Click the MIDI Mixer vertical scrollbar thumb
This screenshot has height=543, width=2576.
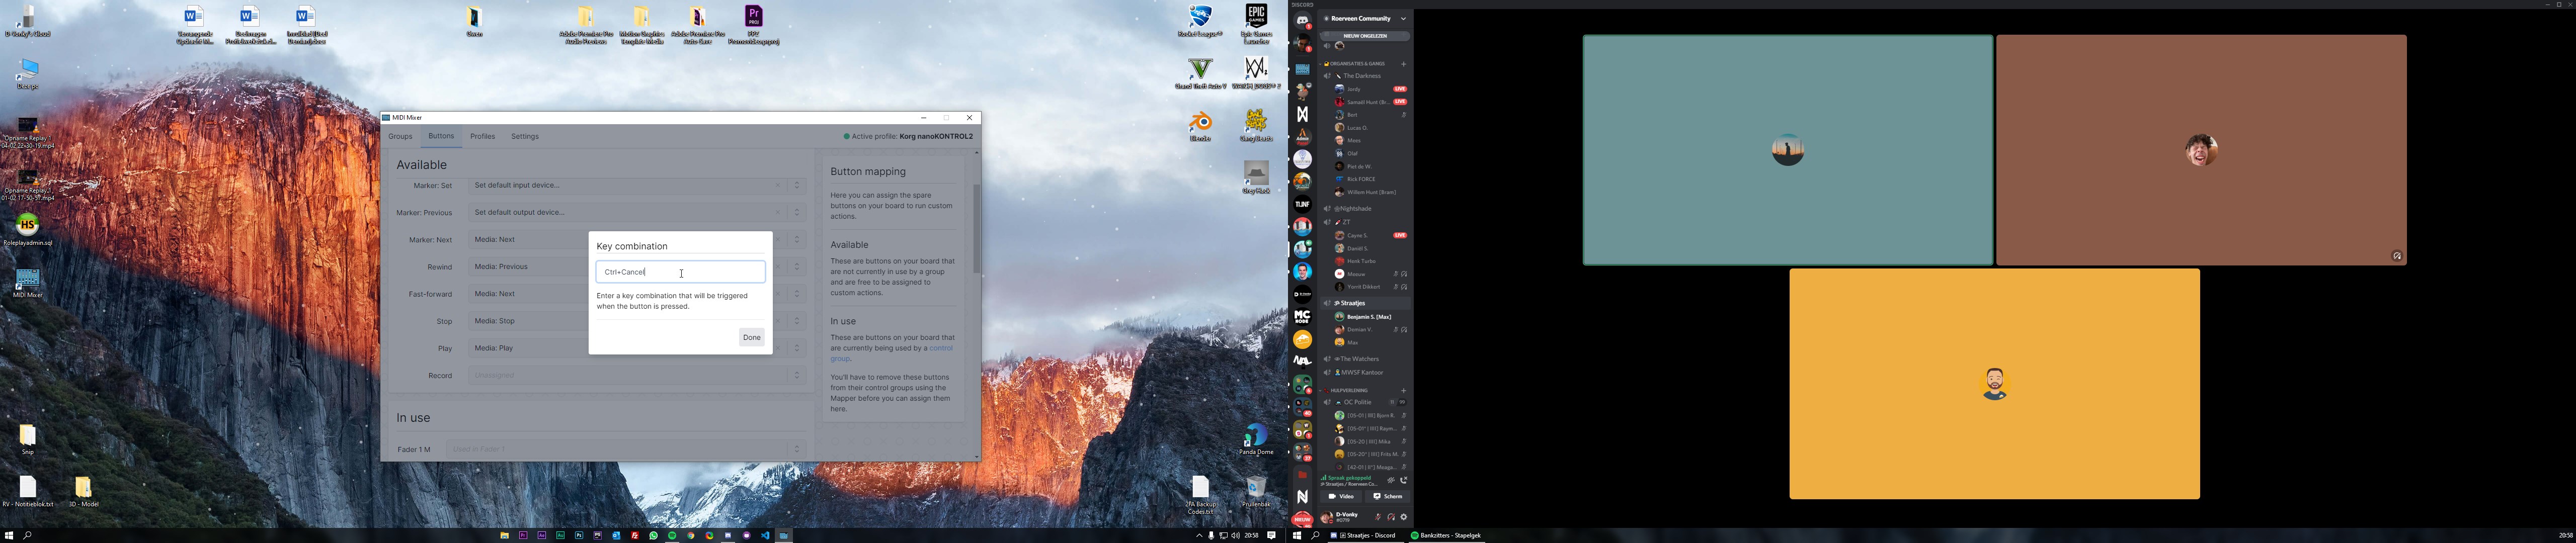point(976,229)
